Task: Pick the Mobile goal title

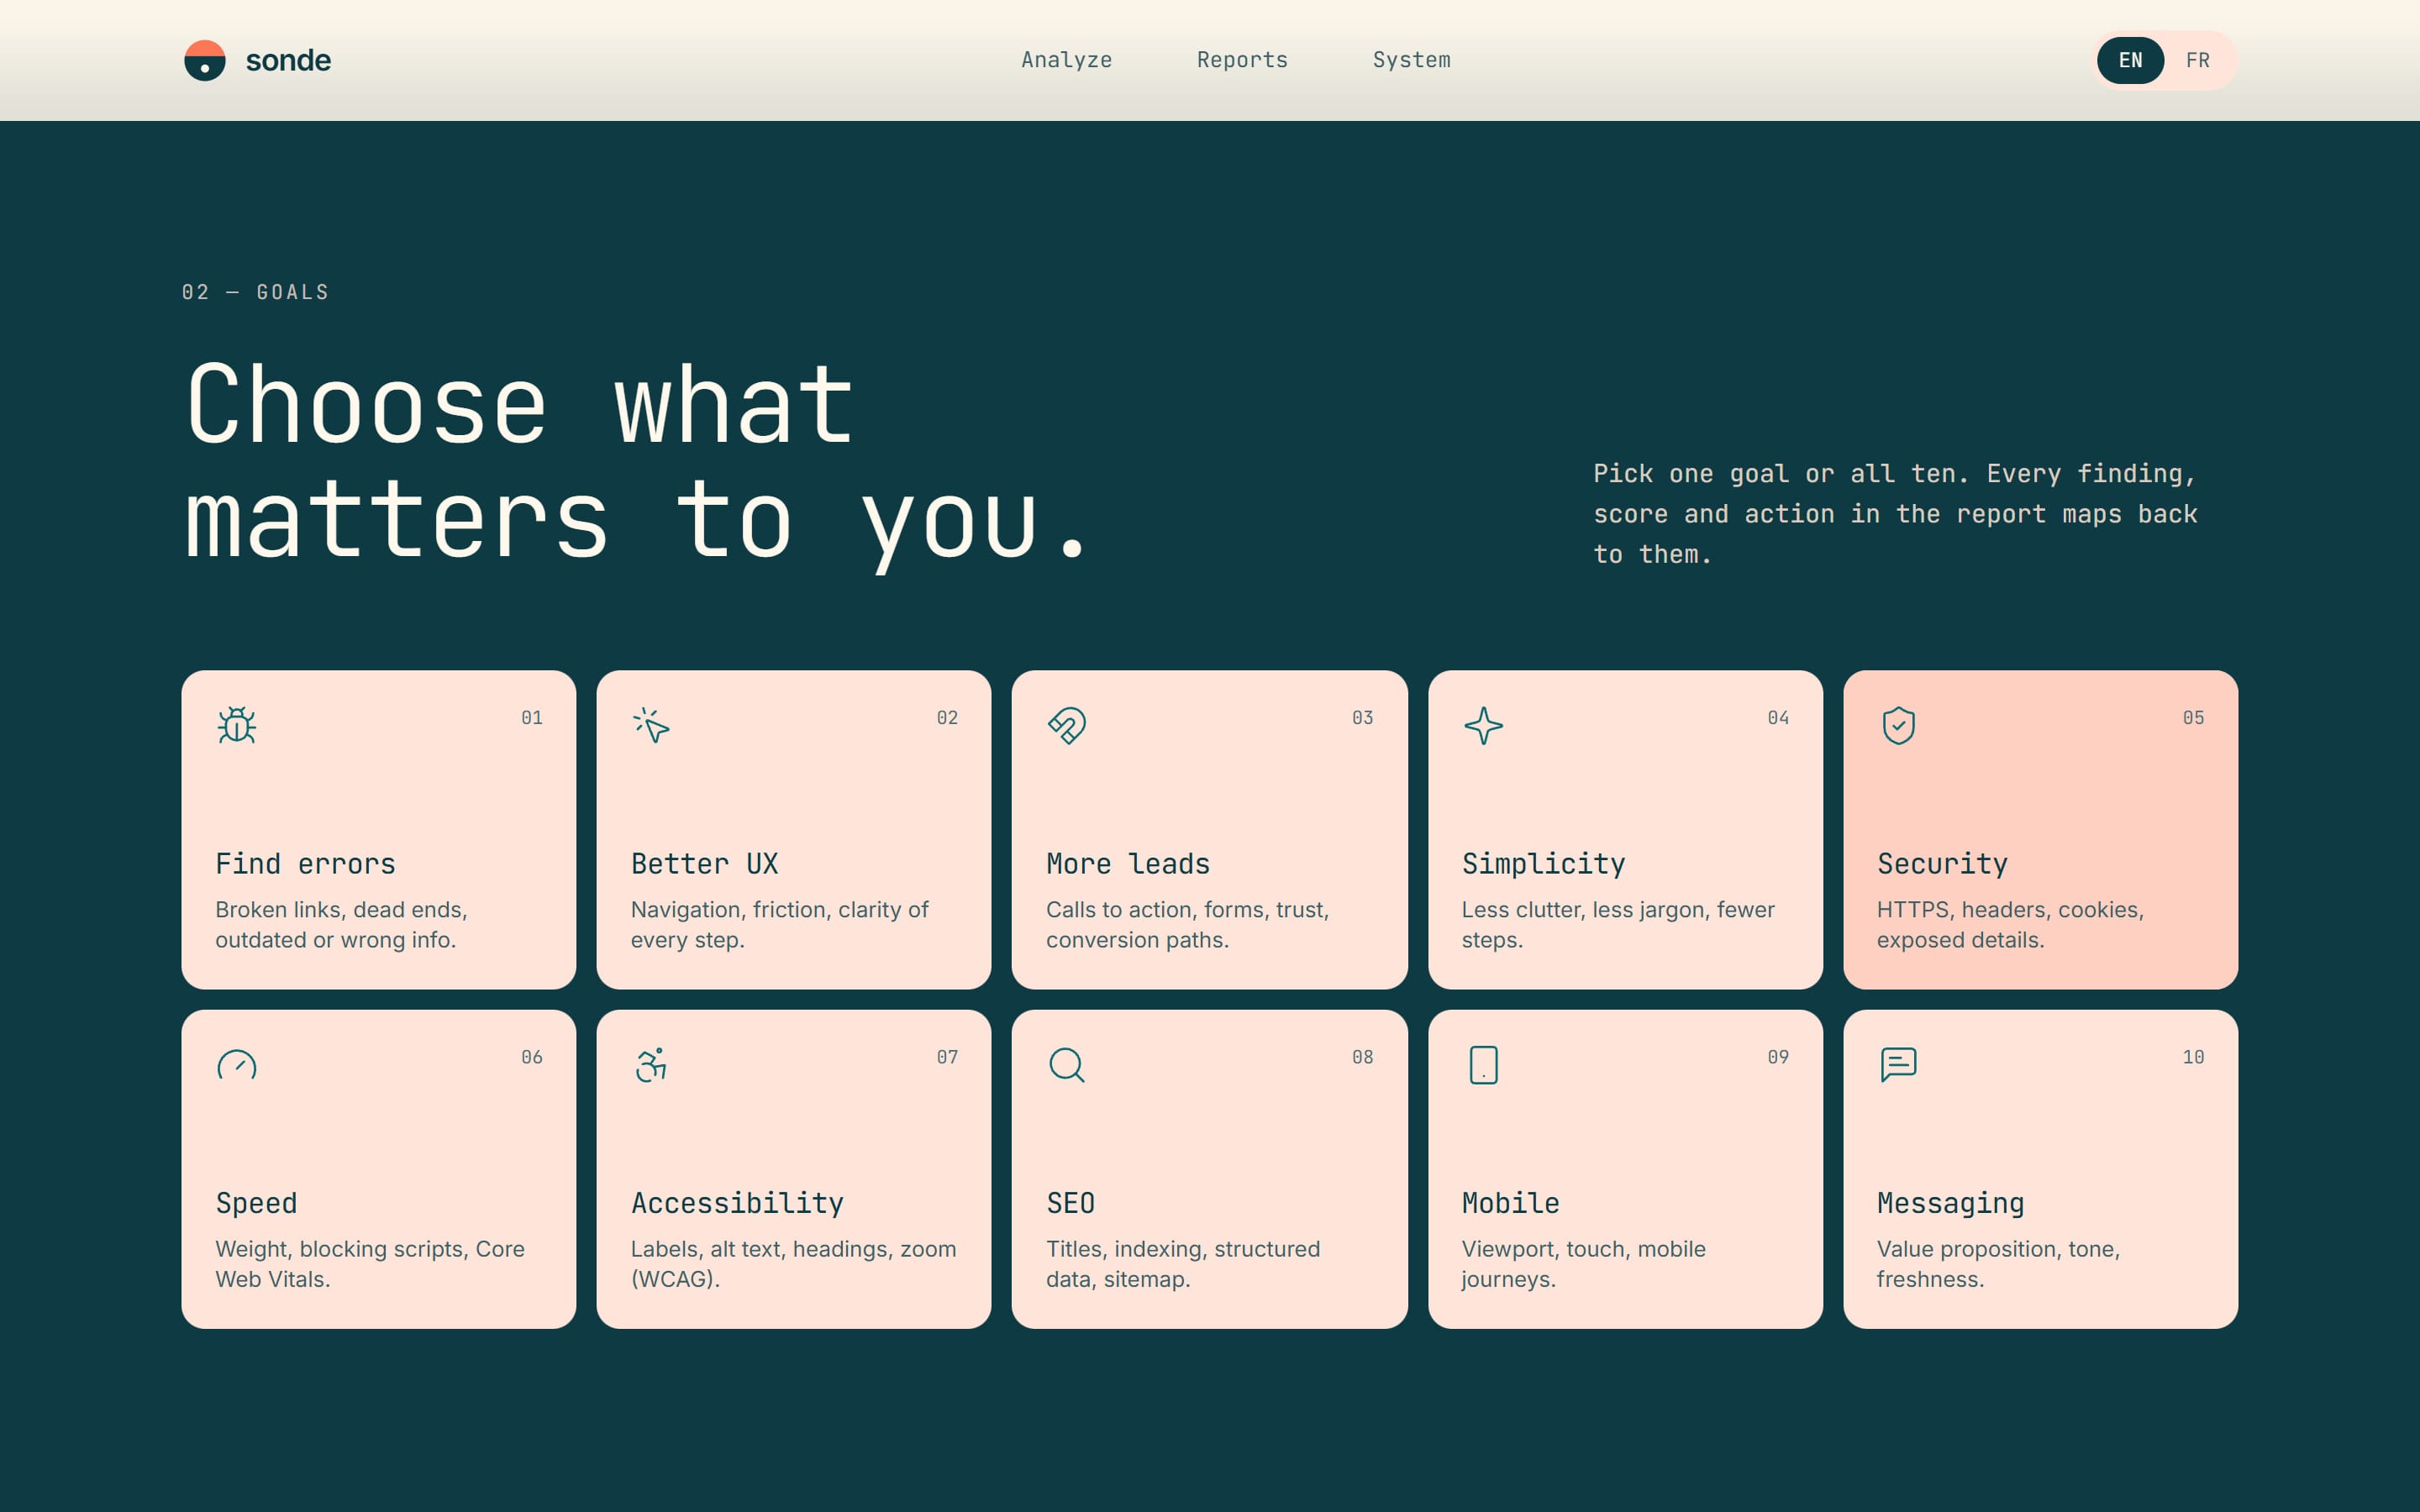Action: [1510, 1203]
